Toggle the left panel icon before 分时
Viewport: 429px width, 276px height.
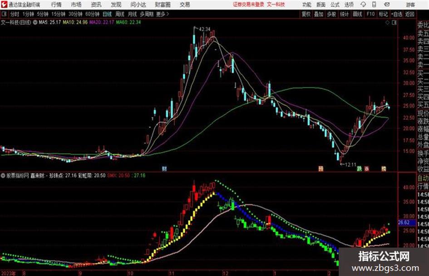coord(4,14)
